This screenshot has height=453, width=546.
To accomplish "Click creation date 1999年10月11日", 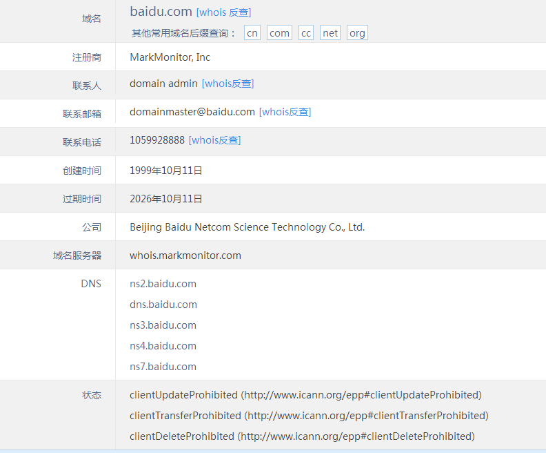I will coord(165,171).
